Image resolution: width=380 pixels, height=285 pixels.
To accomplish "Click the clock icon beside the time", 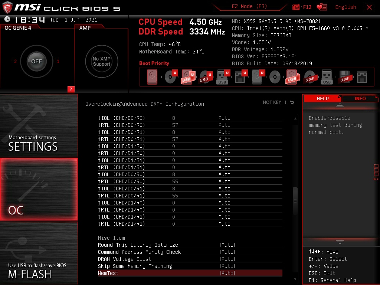I will click(7, 19).
